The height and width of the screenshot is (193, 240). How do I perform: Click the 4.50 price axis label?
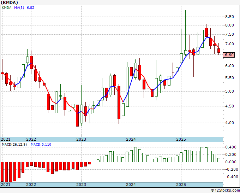[229, 106]
